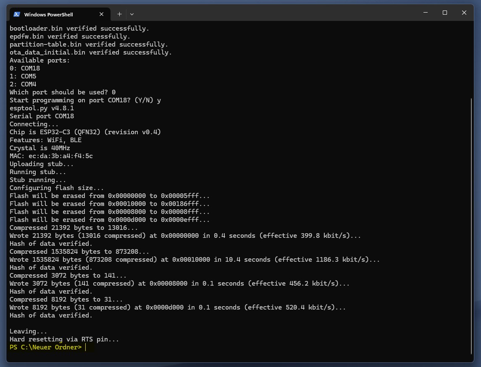Click erase line ending in 0x00186fff
This screenshot has height=367, width=481.
(110, 204)
